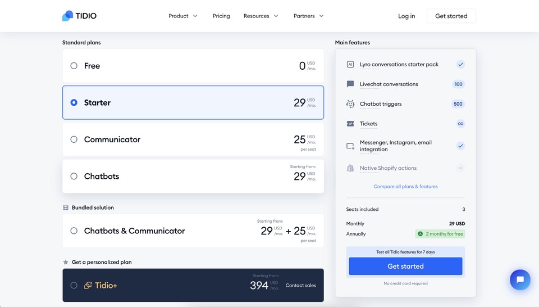Click the 500 badge for Chatbot triggers
The height and width of the screenshot is (307, 539).
click(458, 104)
